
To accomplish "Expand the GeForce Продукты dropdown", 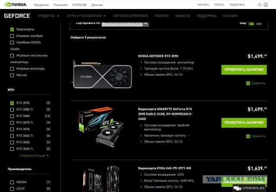I will coord(48,16).
